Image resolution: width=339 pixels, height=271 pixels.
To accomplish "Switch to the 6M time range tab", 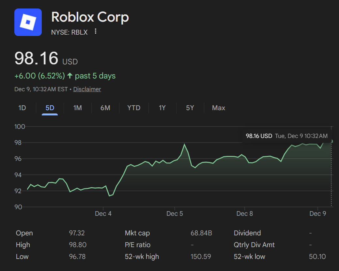I will pyautogui.click(x=105, y=108).
